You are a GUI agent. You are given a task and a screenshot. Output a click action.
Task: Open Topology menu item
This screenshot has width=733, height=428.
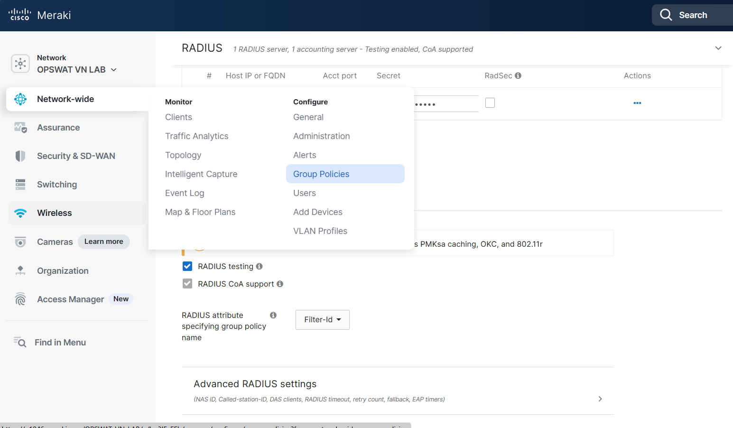(x=183, y=155)
